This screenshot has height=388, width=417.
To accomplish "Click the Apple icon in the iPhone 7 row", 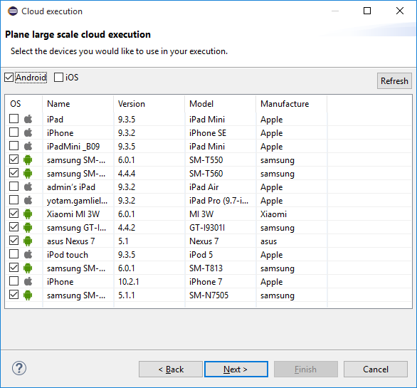I will (x=28, y=281).
